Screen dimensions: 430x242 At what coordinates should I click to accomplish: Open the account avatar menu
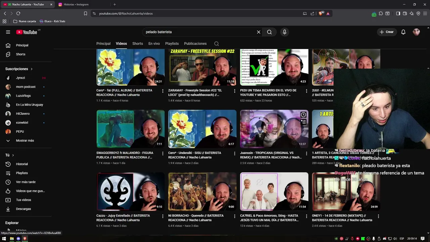tap(416, 32)
